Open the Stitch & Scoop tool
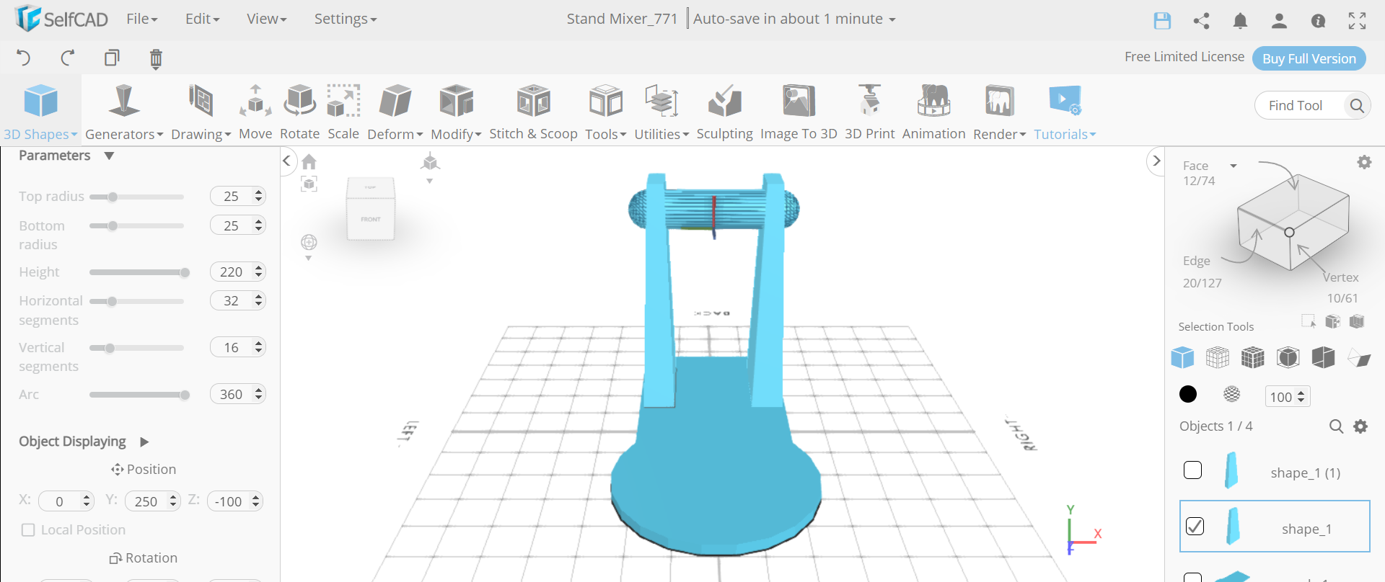 [x=533, y=112]
